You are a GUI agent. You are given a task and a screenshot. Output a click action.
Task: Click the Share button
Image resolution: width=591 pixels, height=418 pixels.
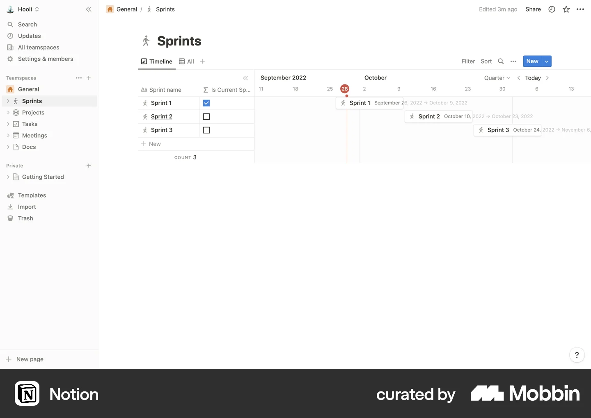(x=533, y=9)
